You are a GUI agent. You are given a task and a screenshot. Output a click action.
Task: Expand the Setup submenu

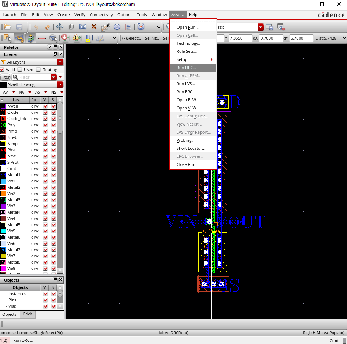[x=193, y=59]
